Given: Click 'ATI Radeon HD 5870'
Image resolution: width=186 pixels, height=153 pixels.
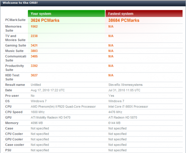Looking at the screenshot, I should click(123, 117).
